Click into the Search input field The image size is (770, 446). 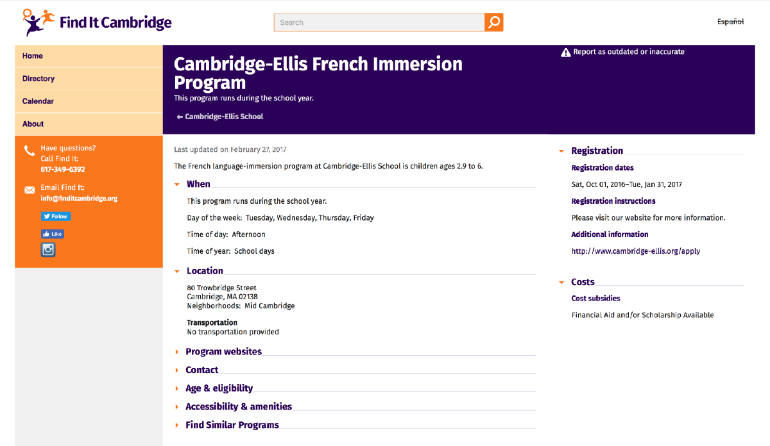click(x=379, y=22)
